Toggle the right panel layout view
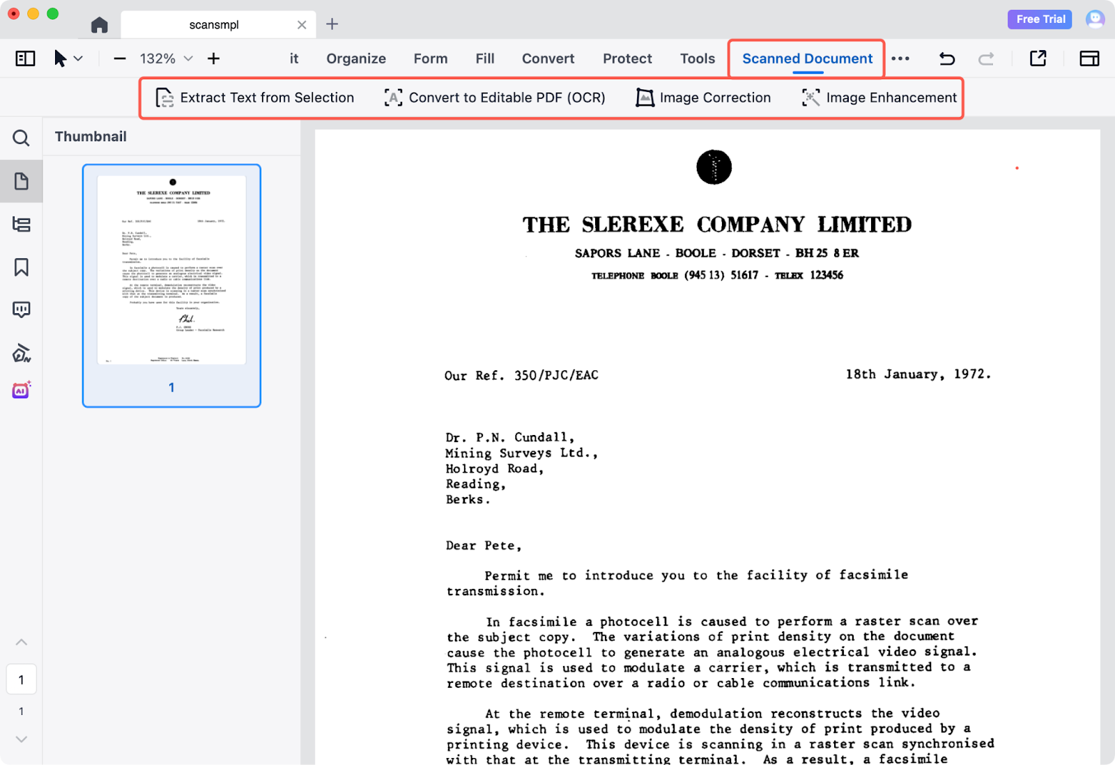This screenshot has width=1115, height=765. (1089, 58)
